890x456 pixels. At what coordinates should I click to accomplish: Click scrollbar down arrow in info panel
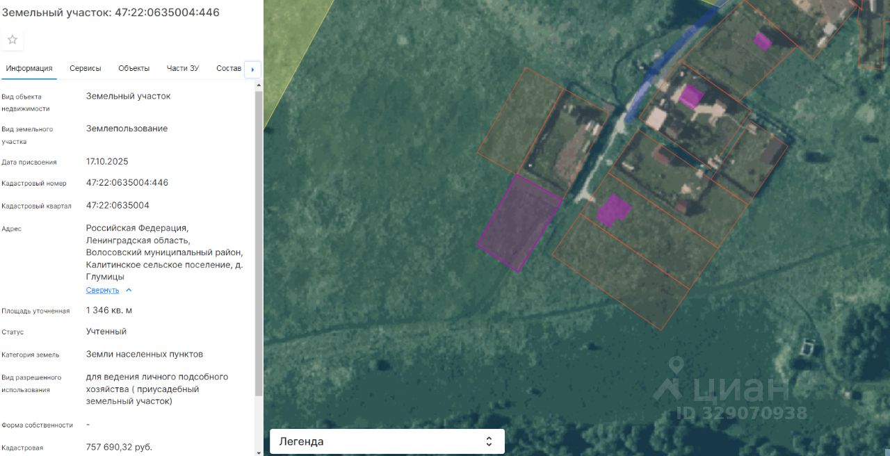point(259,452)
